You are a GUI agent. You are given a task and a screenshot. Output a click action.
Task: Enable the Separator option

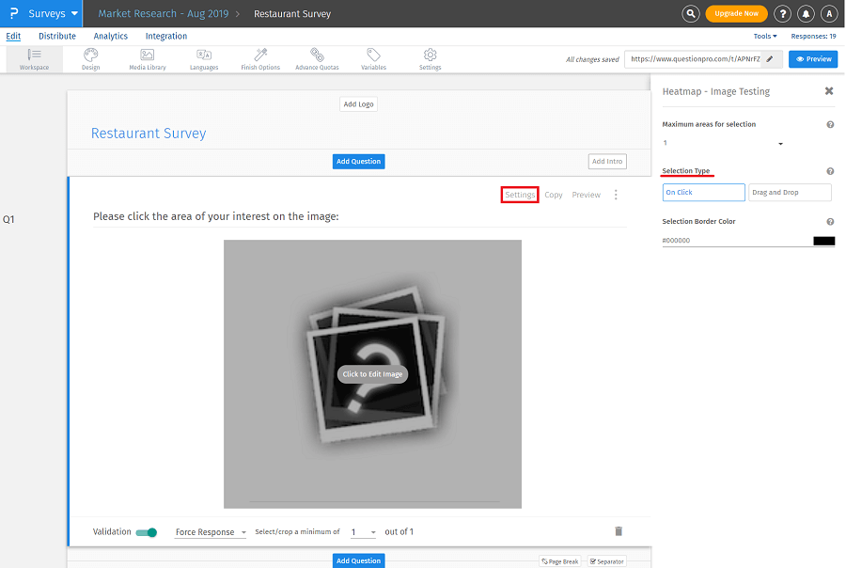606,560
